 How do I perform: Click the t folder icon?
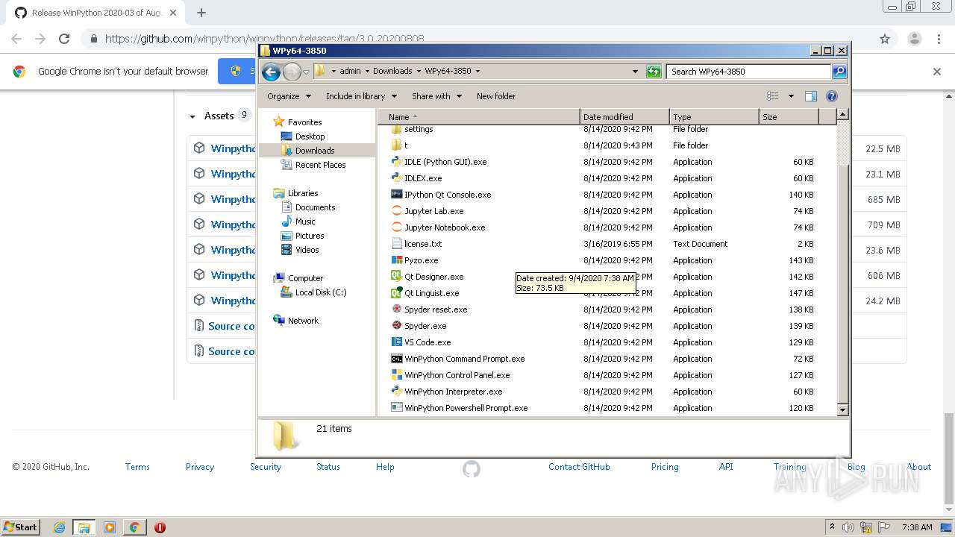pos(397,145)
